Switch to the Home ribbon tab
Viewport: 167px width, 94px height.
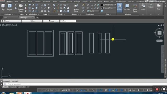pyautogui.click(x=9, y=2)
